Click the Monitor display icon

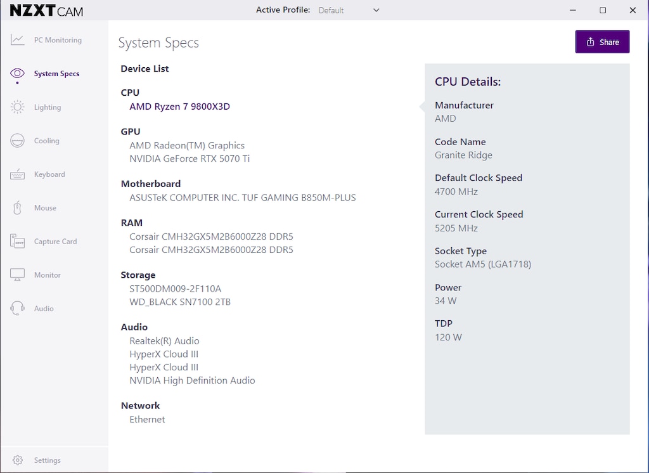coord(17,275)
